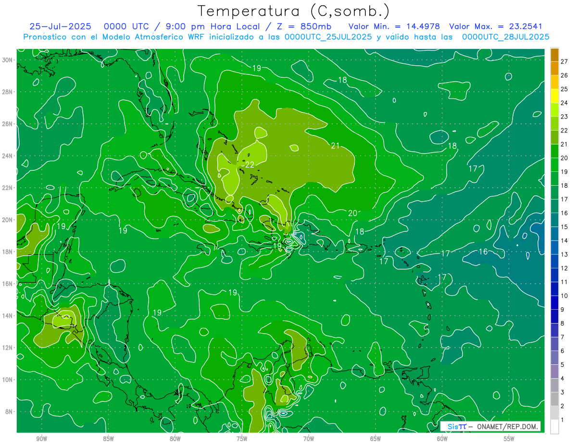The width and height of the screenshot is (577, 445).
Task: Click the "16N" latitude axis label
Action: [x=8, y=284]
